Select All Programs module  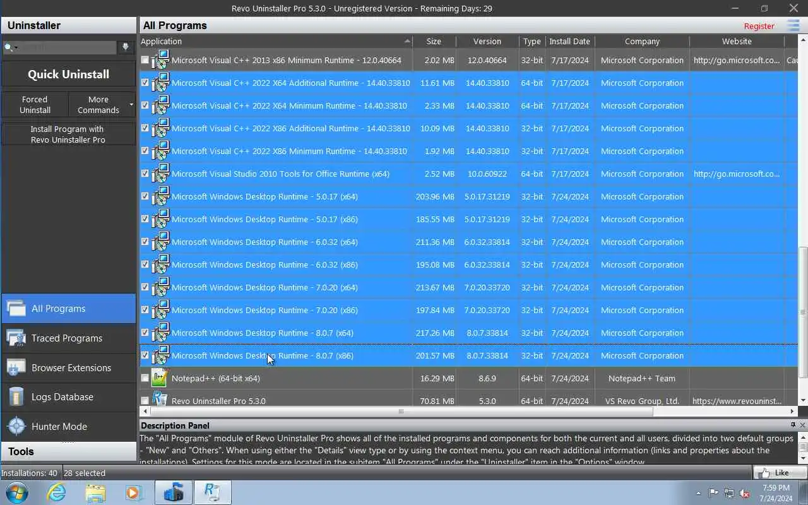[68, 309]
